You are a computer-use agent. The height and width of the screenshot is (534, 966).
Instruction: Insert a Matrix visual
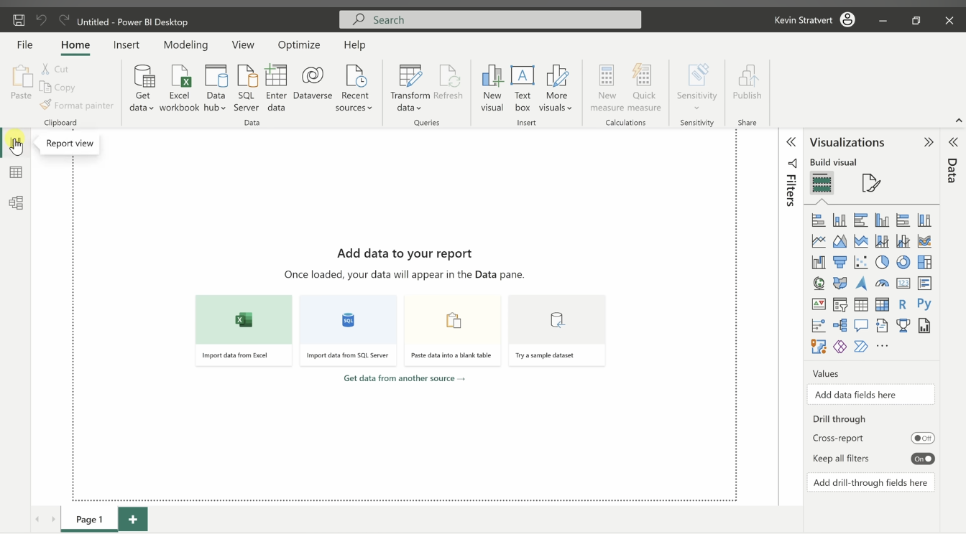(x=882, y=304)
